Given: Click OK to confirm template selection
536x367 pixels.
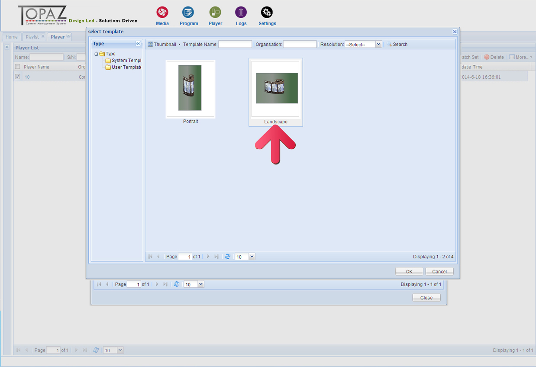Looking at the screenshot, I should [x=409, y=271].
